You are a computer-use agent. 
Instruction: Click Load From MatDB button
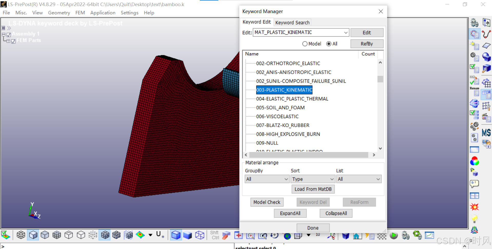tap(313, 189)
